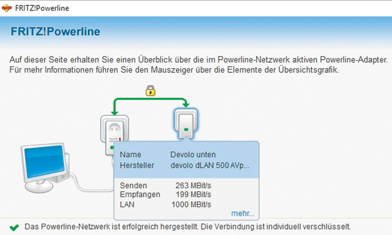Image resolution: width=392 pixels, height=235 pixels.
Task: Click the 'LAN' label in the tooltip
Action: click(x=127, y=205)
